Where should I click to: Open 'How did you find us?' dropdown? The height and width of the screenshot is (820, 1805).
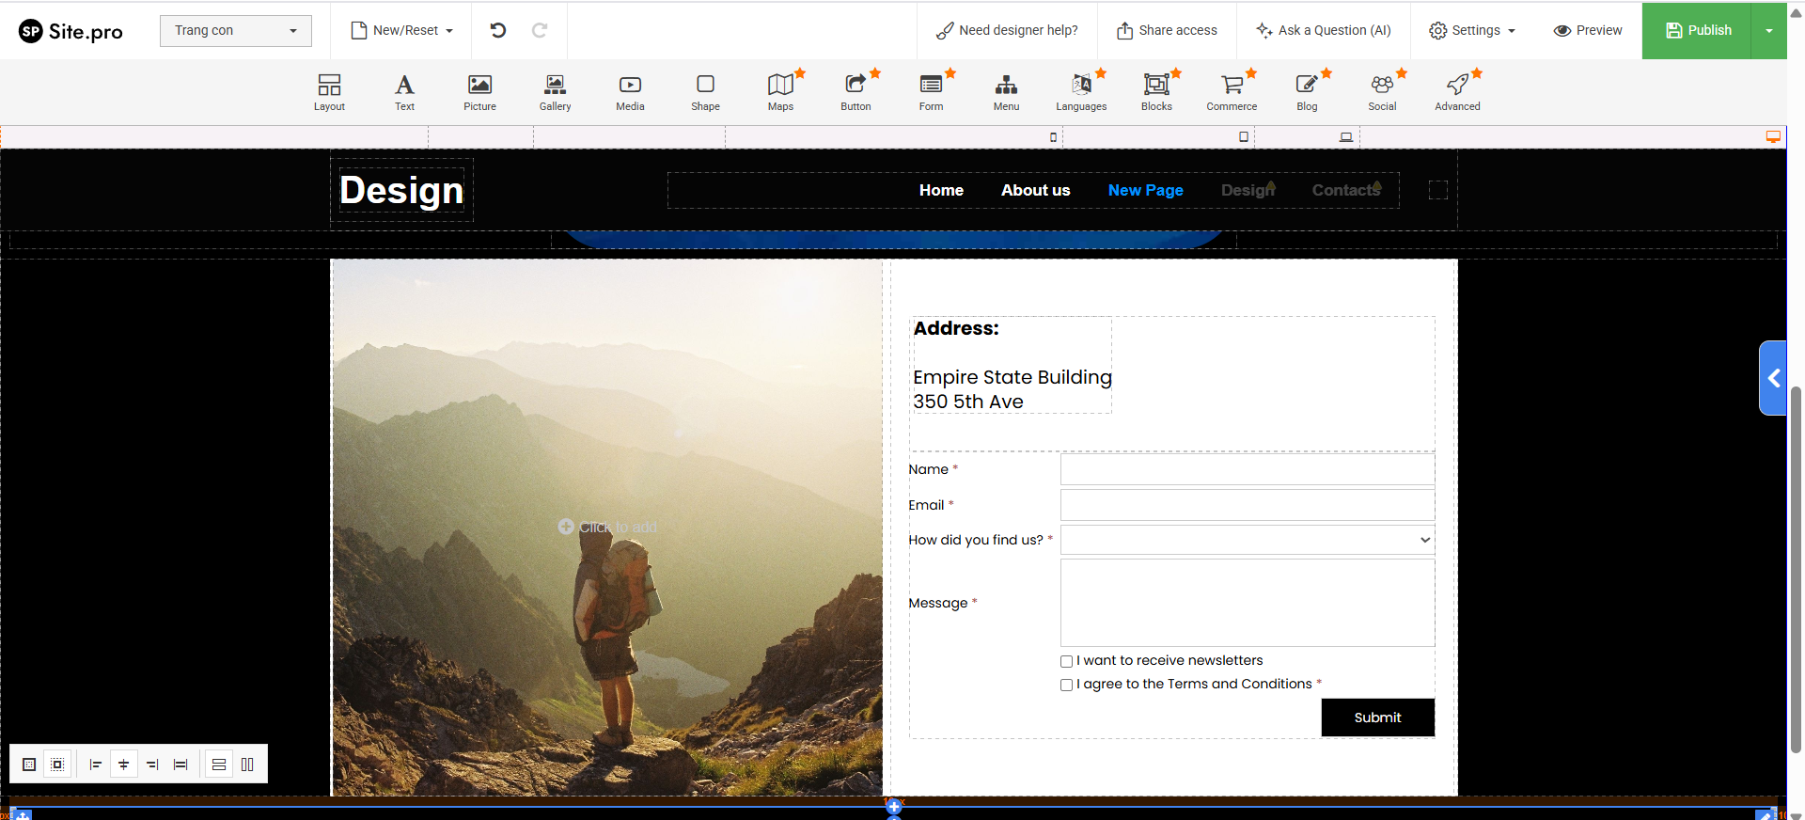tap(1247, 540)
